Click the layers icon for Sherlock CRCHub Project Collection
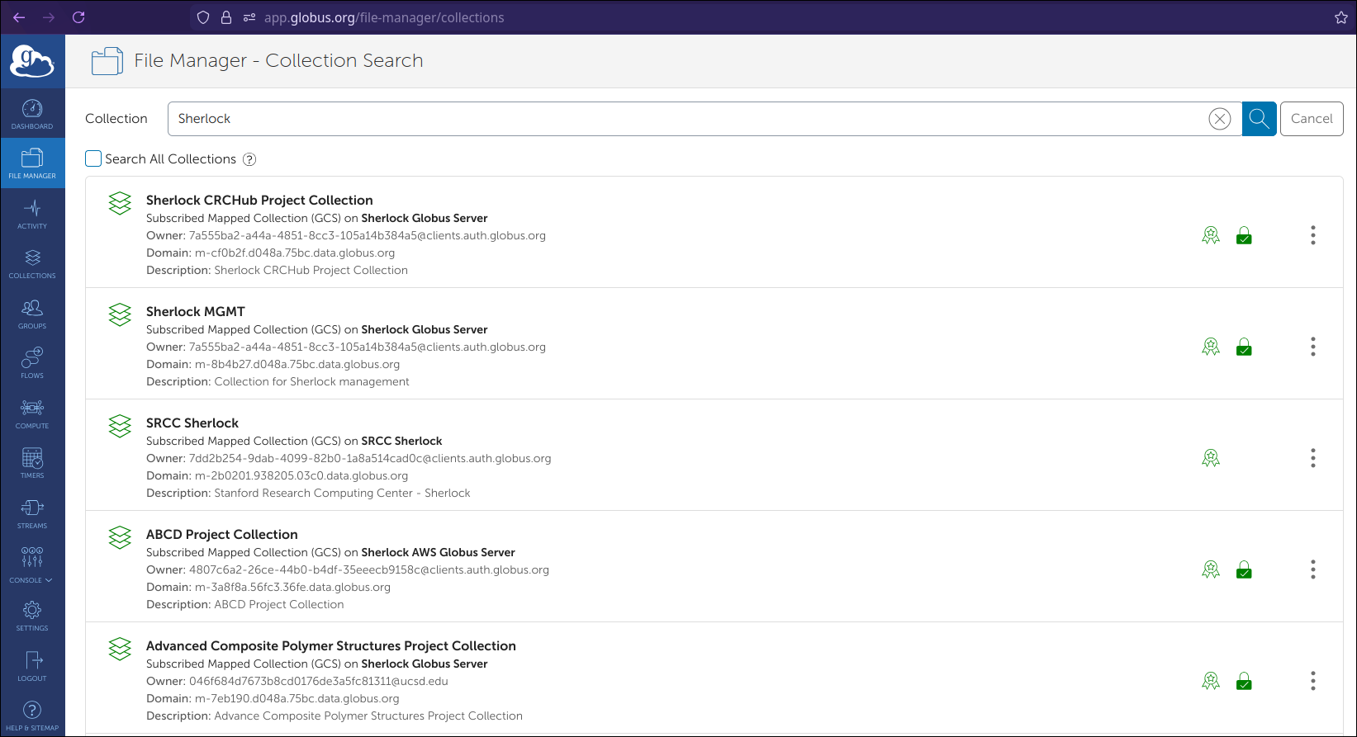The height and width of the screenshot is (737, 1357). [x=120, y=203]
